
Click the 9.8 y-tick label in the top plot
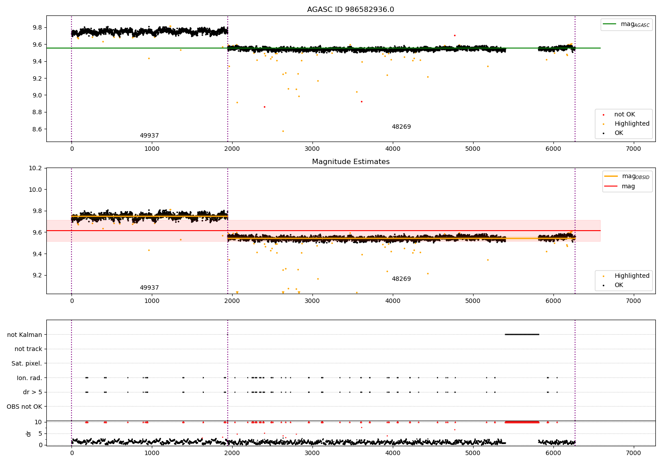(38, 27)
